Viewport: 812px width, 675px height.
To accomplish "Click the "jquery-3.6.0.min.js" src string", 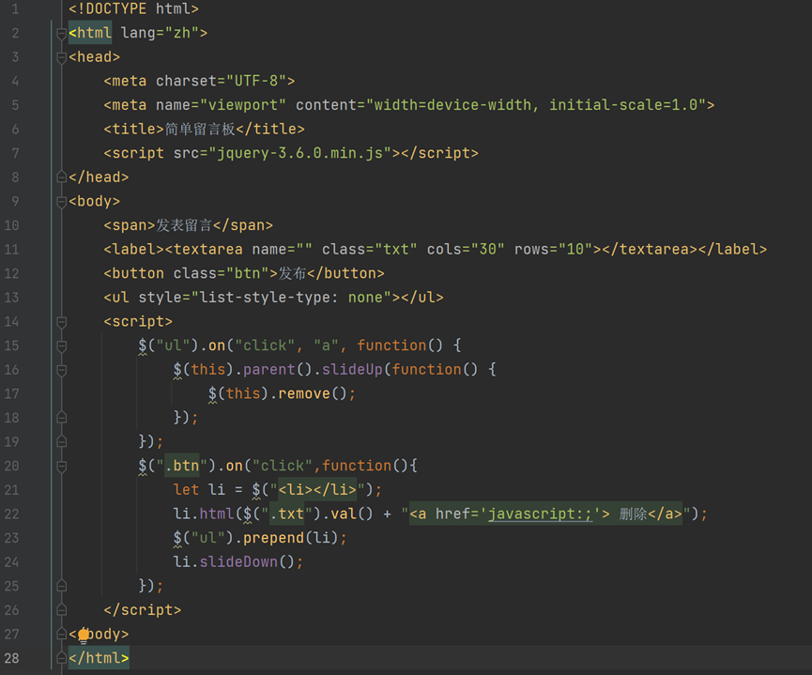I will 299,153.
